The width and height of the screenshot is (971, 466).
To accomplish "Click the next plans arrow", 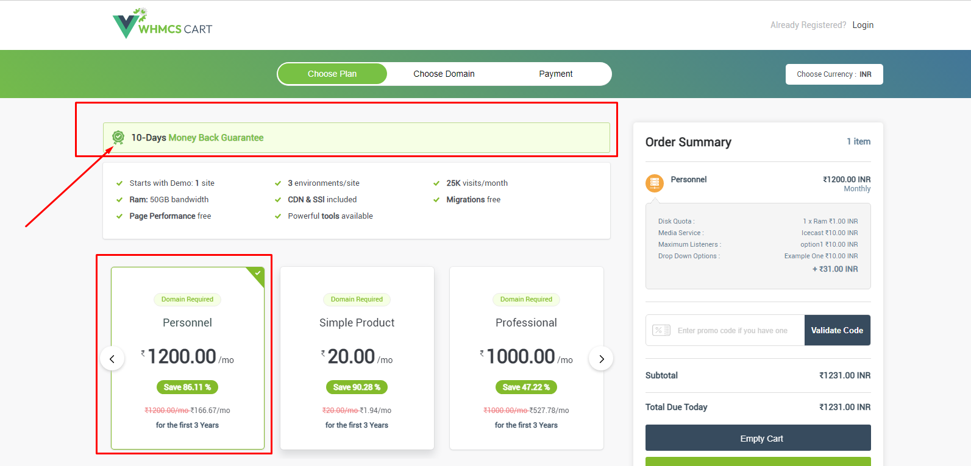I will 601,359.
